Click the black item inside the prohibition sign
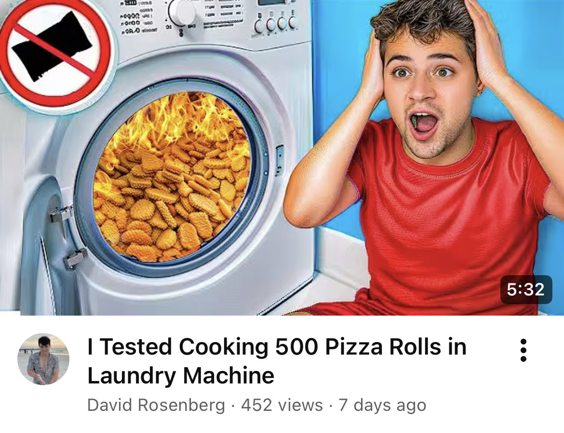The height and width of the screenshot is (433, 564). pyautogui.click(x=53, y=46)
